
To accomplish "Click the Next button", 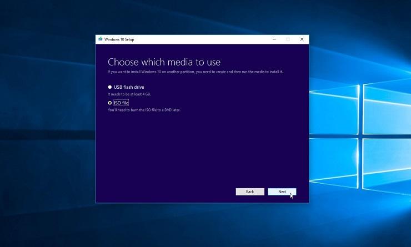I will coord(282,191).
